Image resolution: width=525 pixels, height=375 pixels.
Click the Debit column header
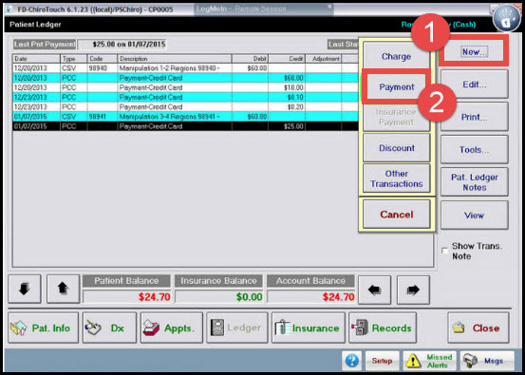pos(250,59)
